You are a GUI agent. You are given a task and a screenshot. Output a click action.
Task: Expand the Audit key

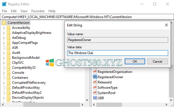tap(4, 53)
